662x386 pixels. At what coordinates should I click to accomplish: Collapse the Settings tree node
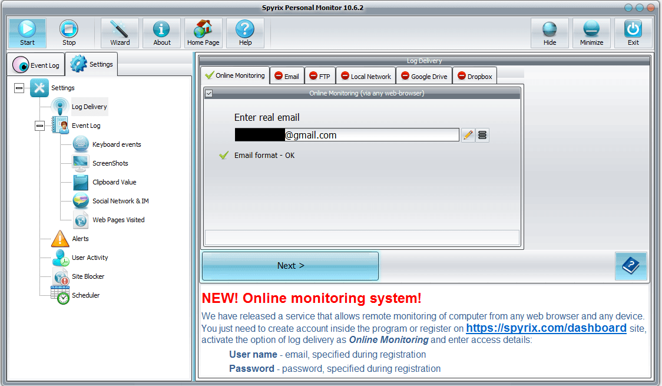19,88
